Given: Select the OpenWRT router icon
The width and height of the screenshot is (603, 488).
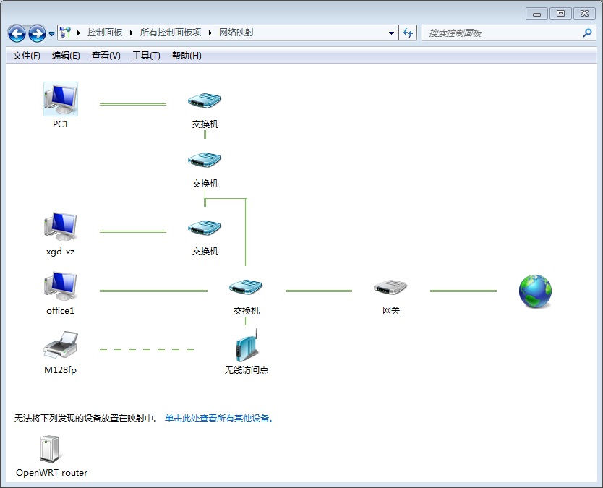Looking at the screenshot, I should (x=51, y=450).
